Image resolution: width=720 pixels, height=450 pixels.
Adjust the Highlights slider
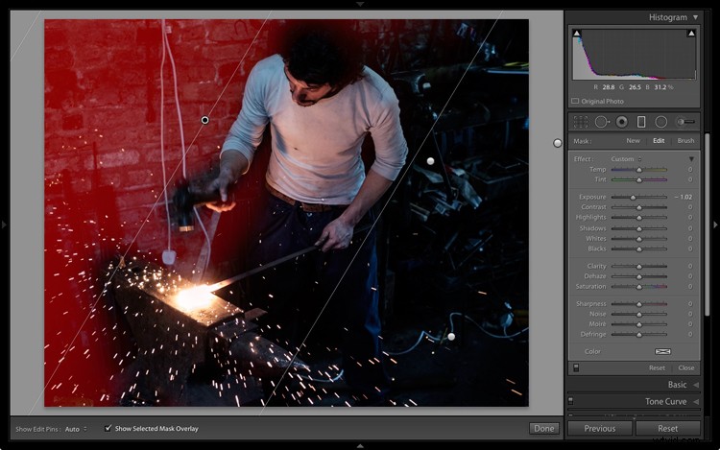pyautogui.click(x=638, y=218)
